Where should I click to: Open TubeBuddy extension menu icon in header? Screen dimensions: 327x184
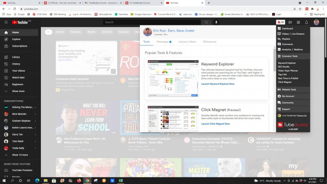click(280, 22)
